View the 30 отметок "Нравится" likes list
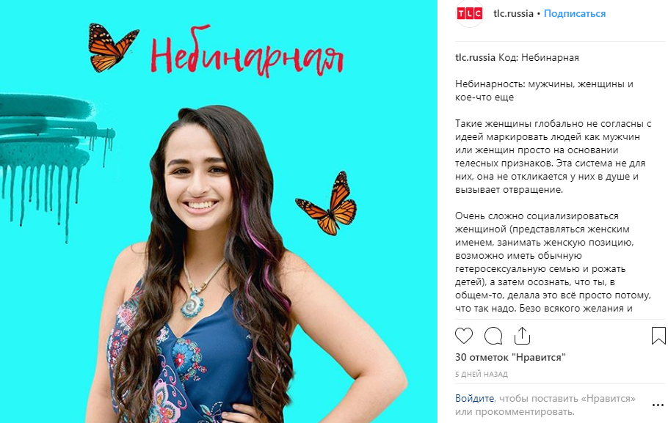Image resolution: width=668 pixels, height=423 pixels. [510, 358]
